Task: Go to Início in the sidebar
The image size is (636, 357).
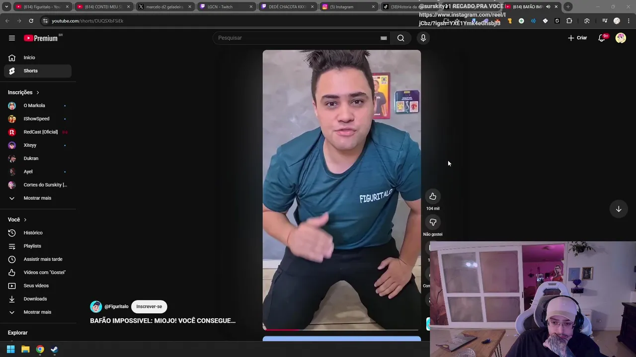Action: pos(38,58)
